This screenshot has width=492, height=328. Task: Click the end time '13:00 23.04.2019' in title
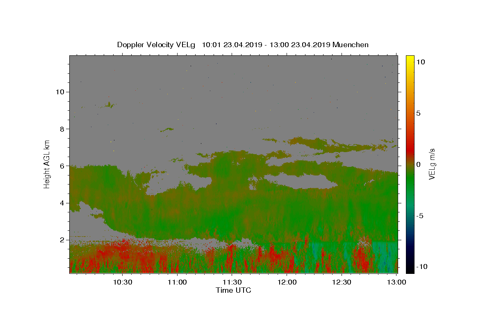click(300, 45)
